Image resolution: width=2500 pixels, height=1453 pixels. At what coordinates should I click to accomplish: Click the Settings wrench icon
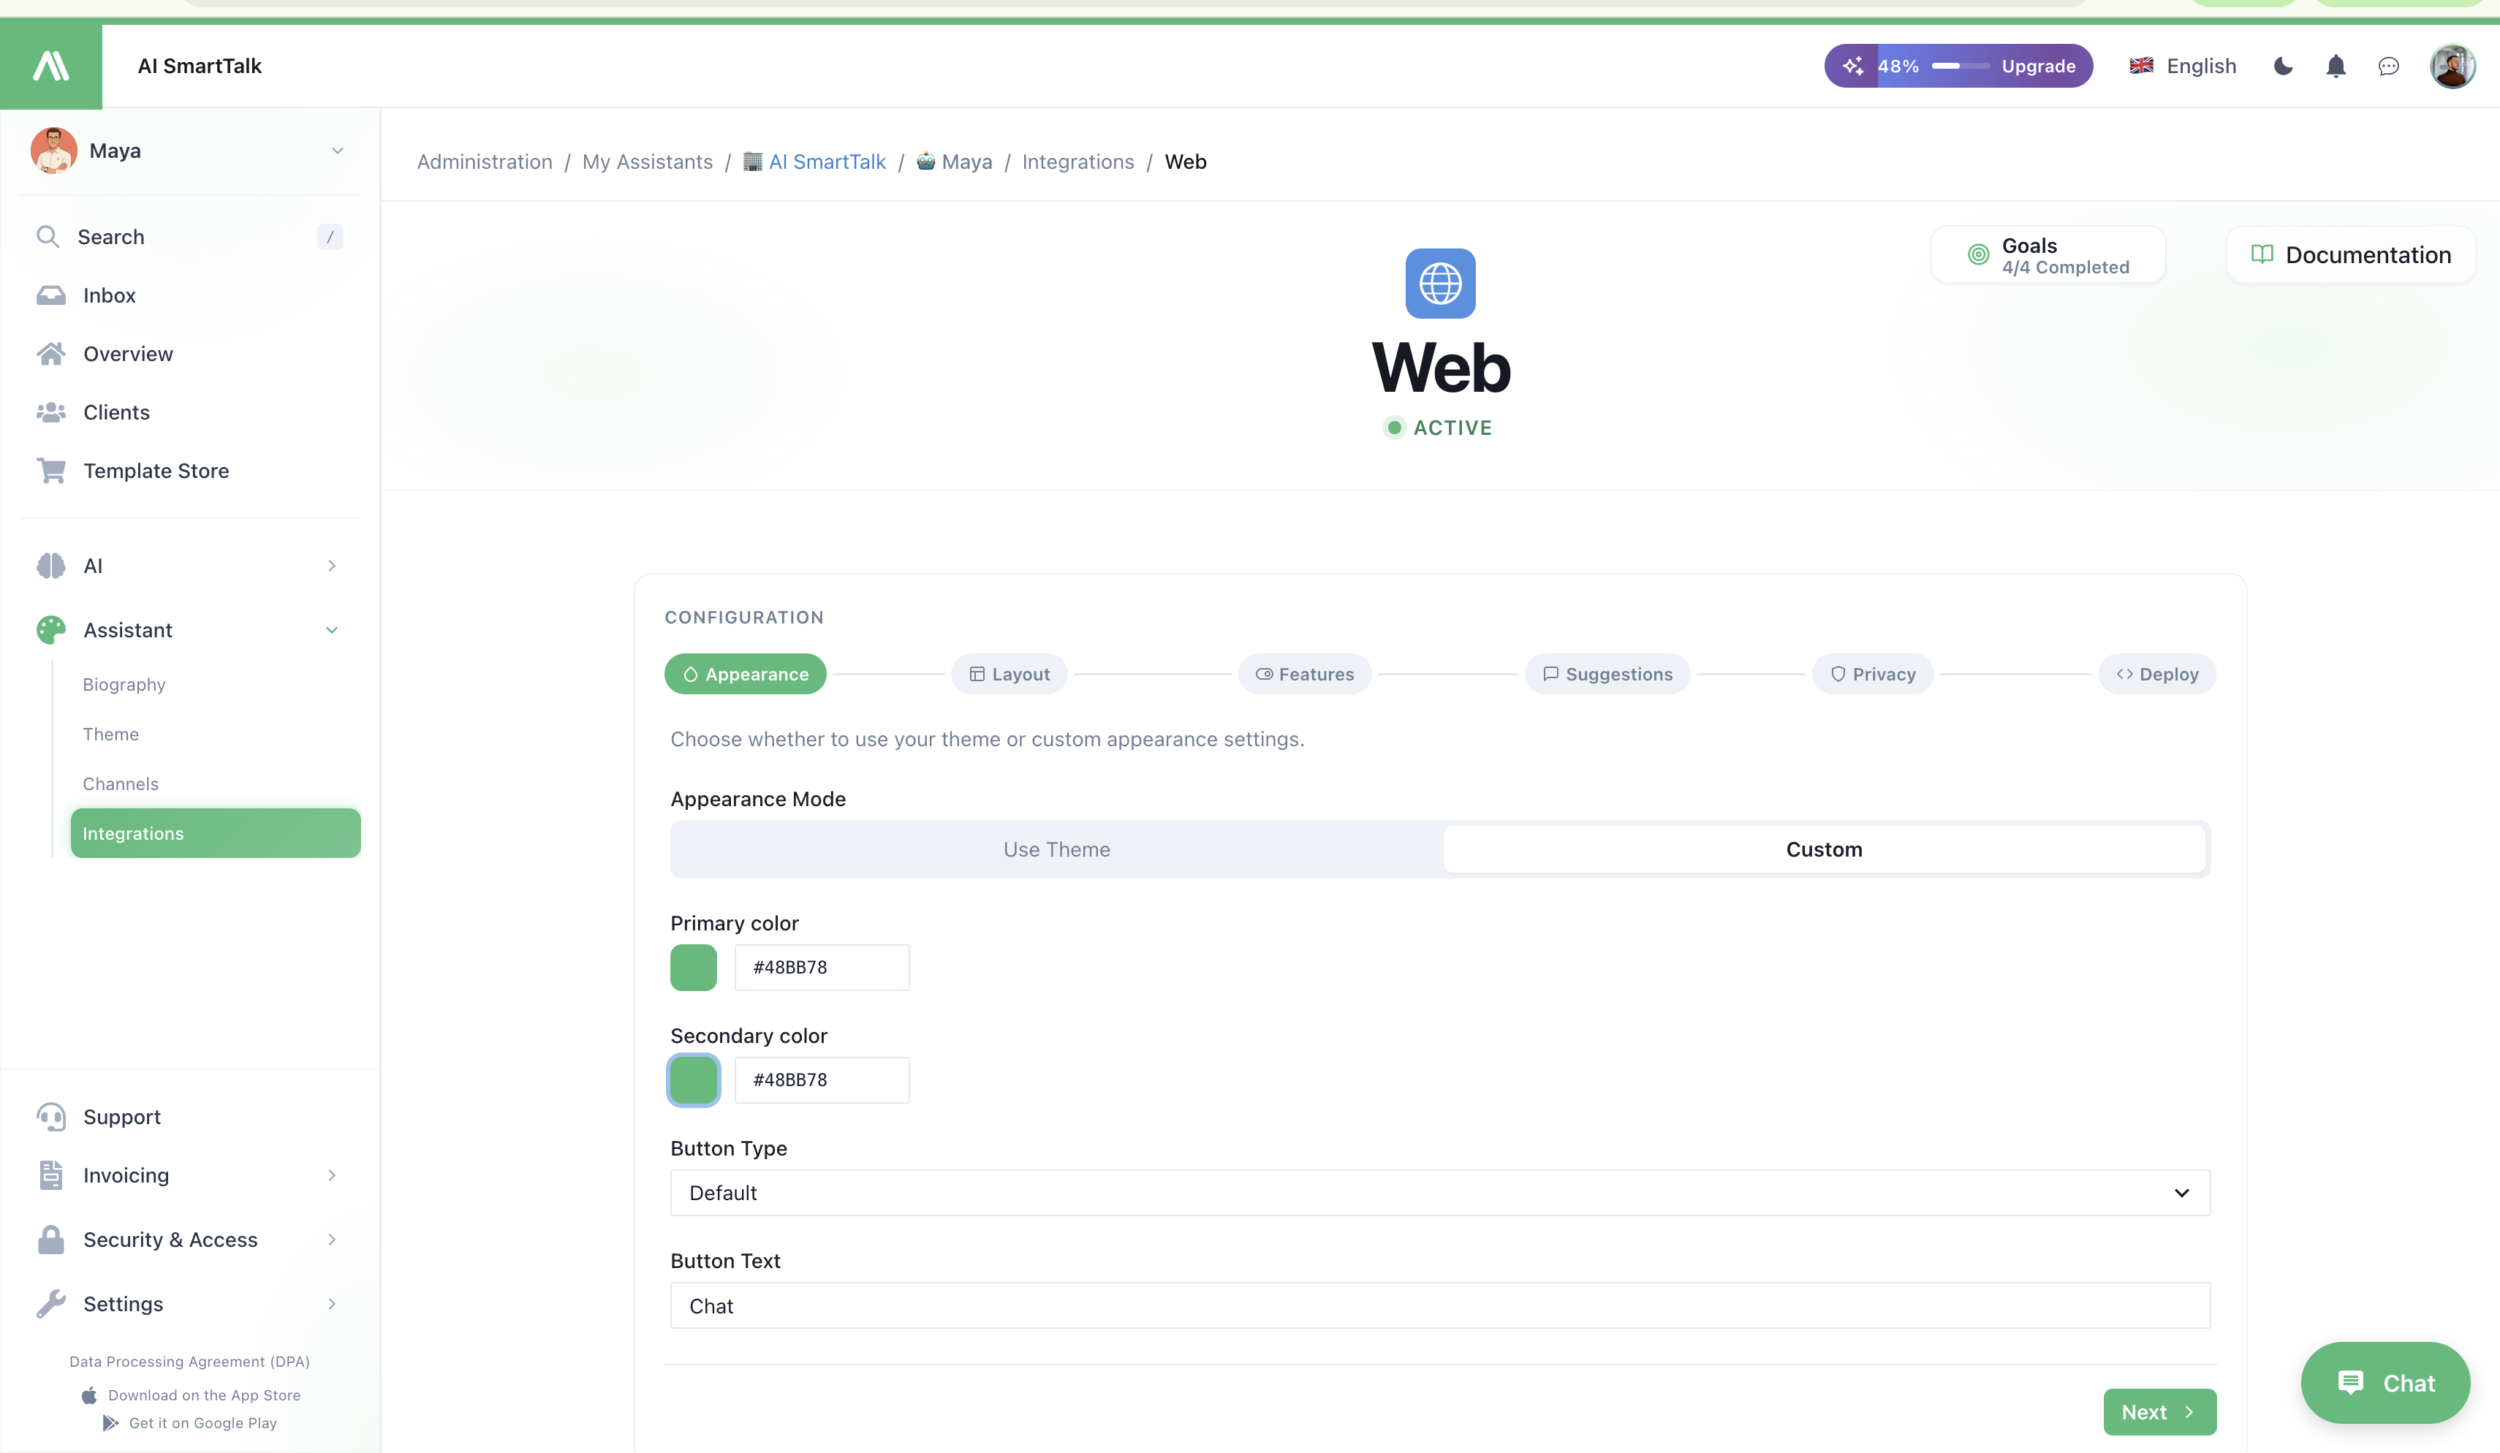tap(50, 1304)
